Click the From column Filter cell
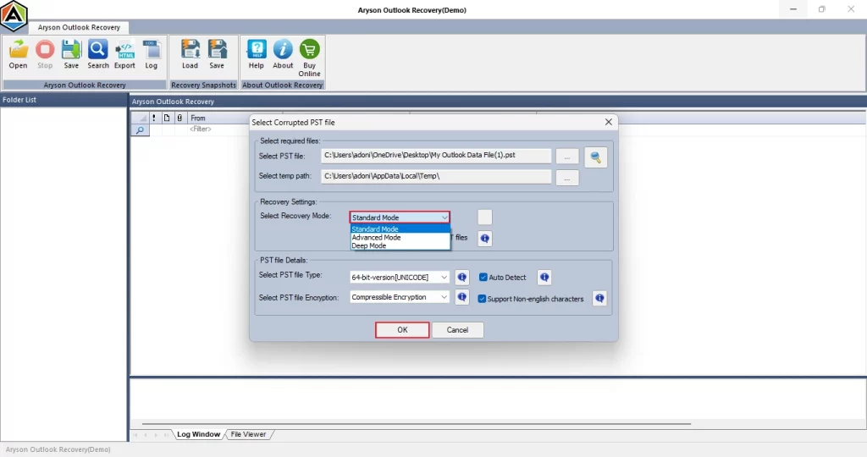867x457 pixels. [x=218, y=129]
